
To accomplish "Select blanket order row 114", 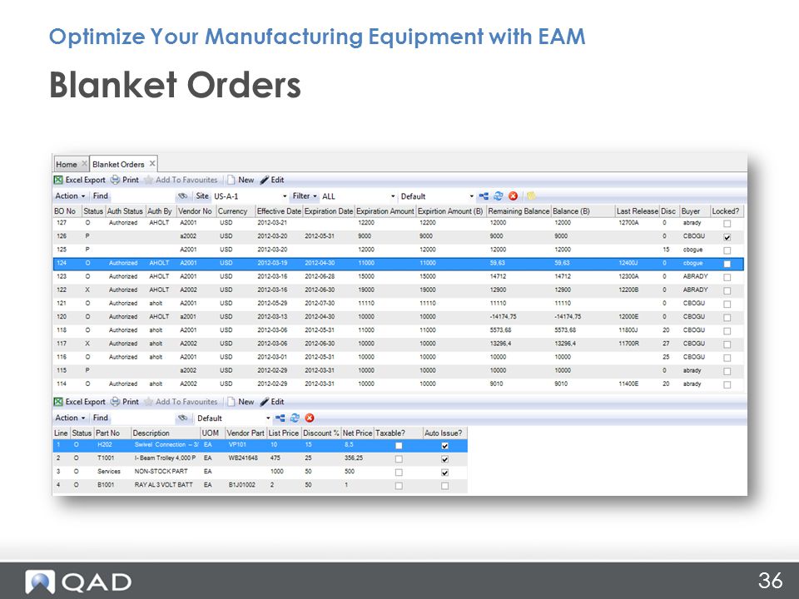I will coord(398,384).
